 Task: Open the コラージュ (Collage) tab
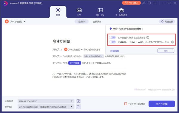[100, 12]
